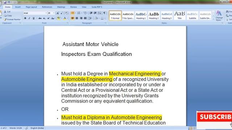Decrease the paragraph indent

tap(91, 13)
